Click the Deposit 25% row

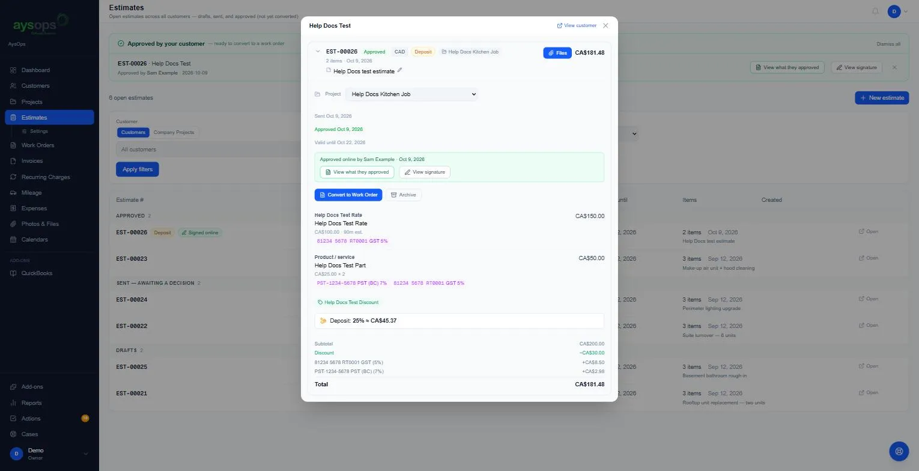point(459,321)
